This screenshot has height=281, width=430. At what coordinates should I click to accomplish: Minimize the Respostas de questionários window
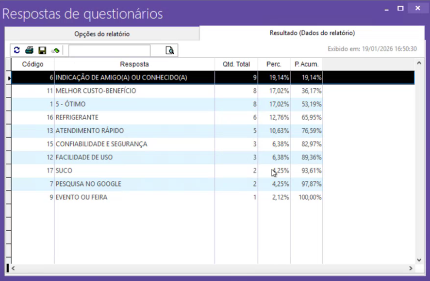pyautogui.click(x=387, y=9)
